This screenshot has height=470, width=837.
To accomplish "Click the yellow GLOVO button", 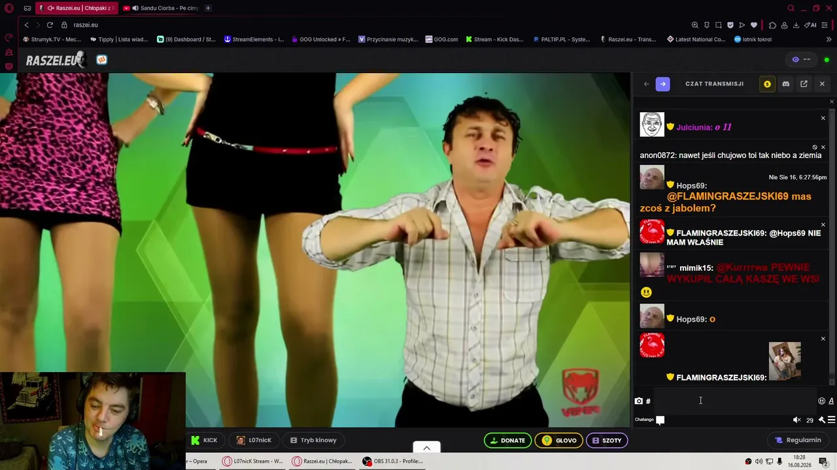I will tap(558, 441).
